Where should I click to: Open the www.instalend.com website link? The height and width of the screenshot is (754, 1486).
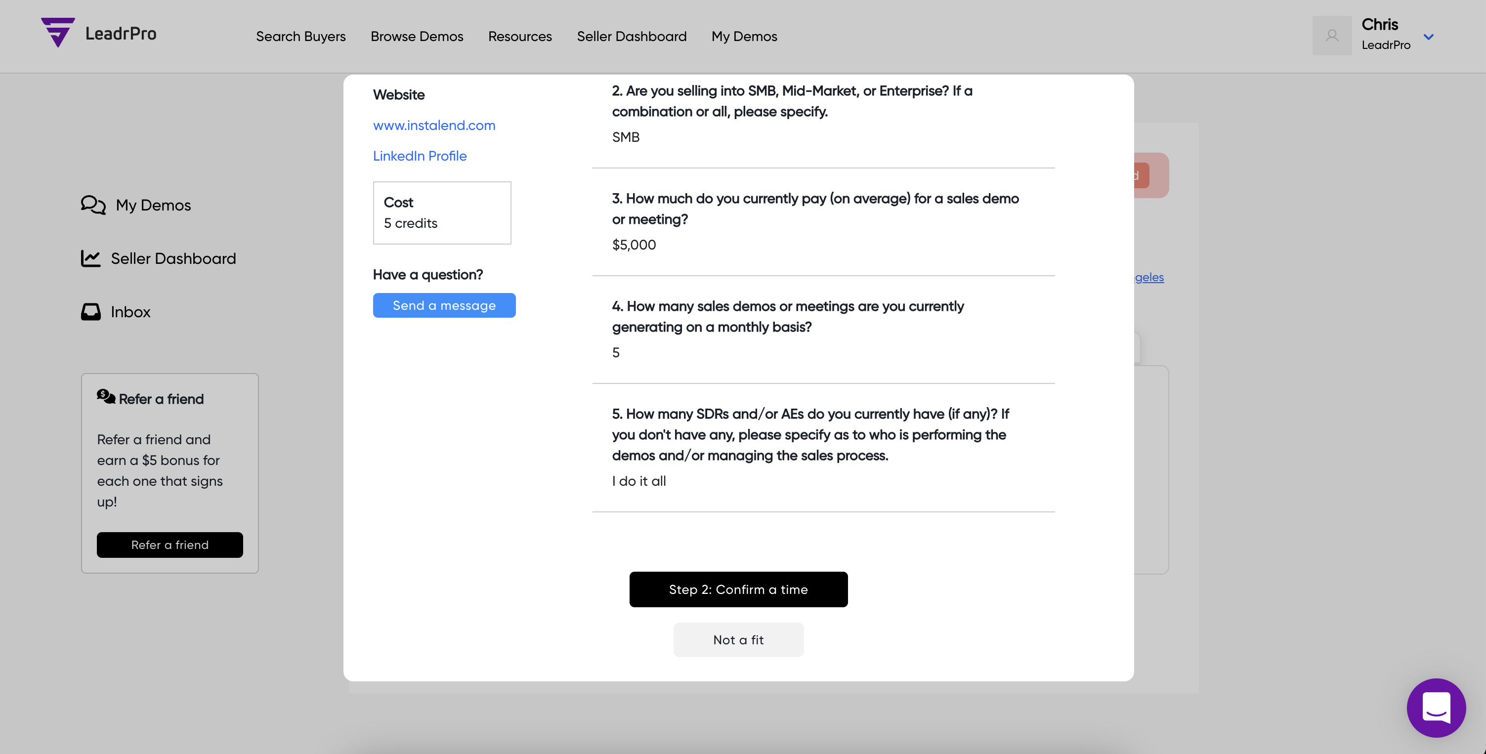[434, 125]
